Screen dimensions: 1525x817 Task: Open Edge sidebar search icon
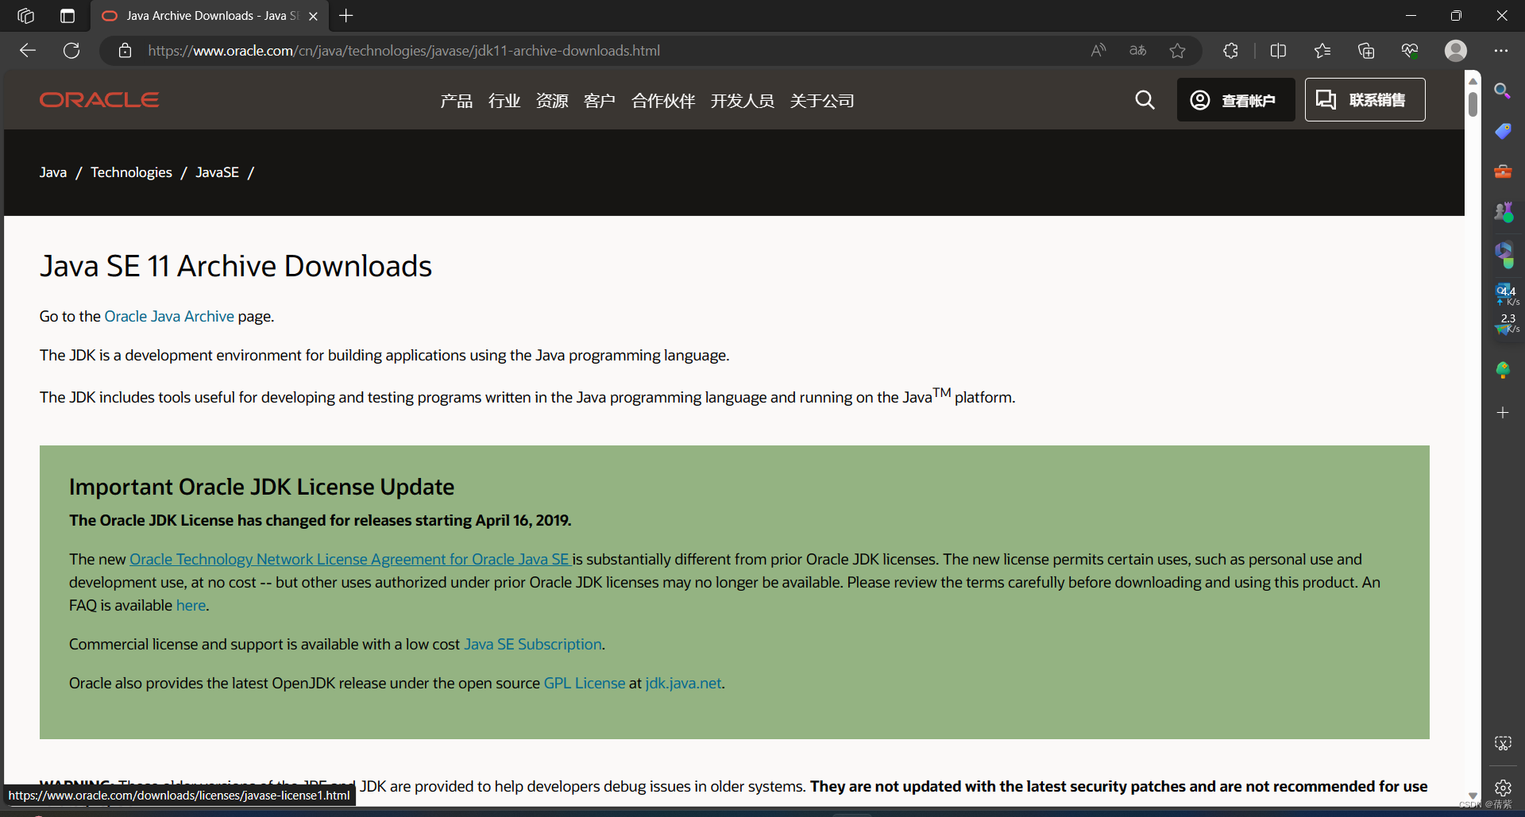[1502, 91]
